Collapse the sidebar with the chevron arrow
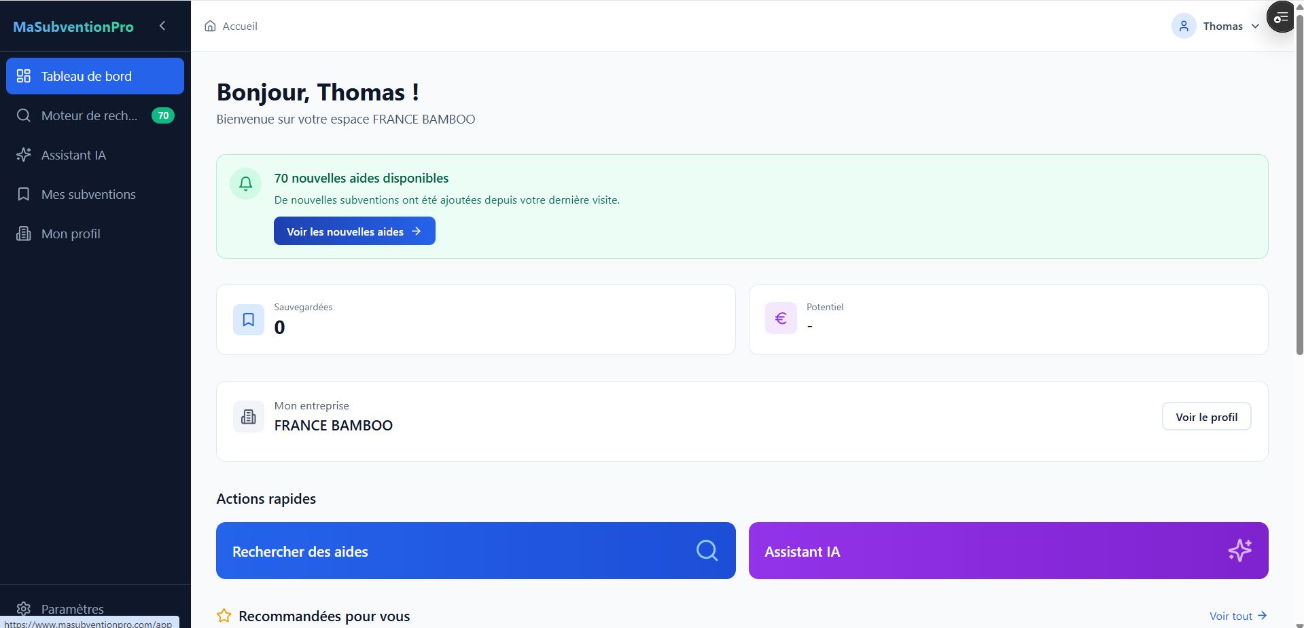This screenshot has width=1304, height=628. (x=162, y=26)
